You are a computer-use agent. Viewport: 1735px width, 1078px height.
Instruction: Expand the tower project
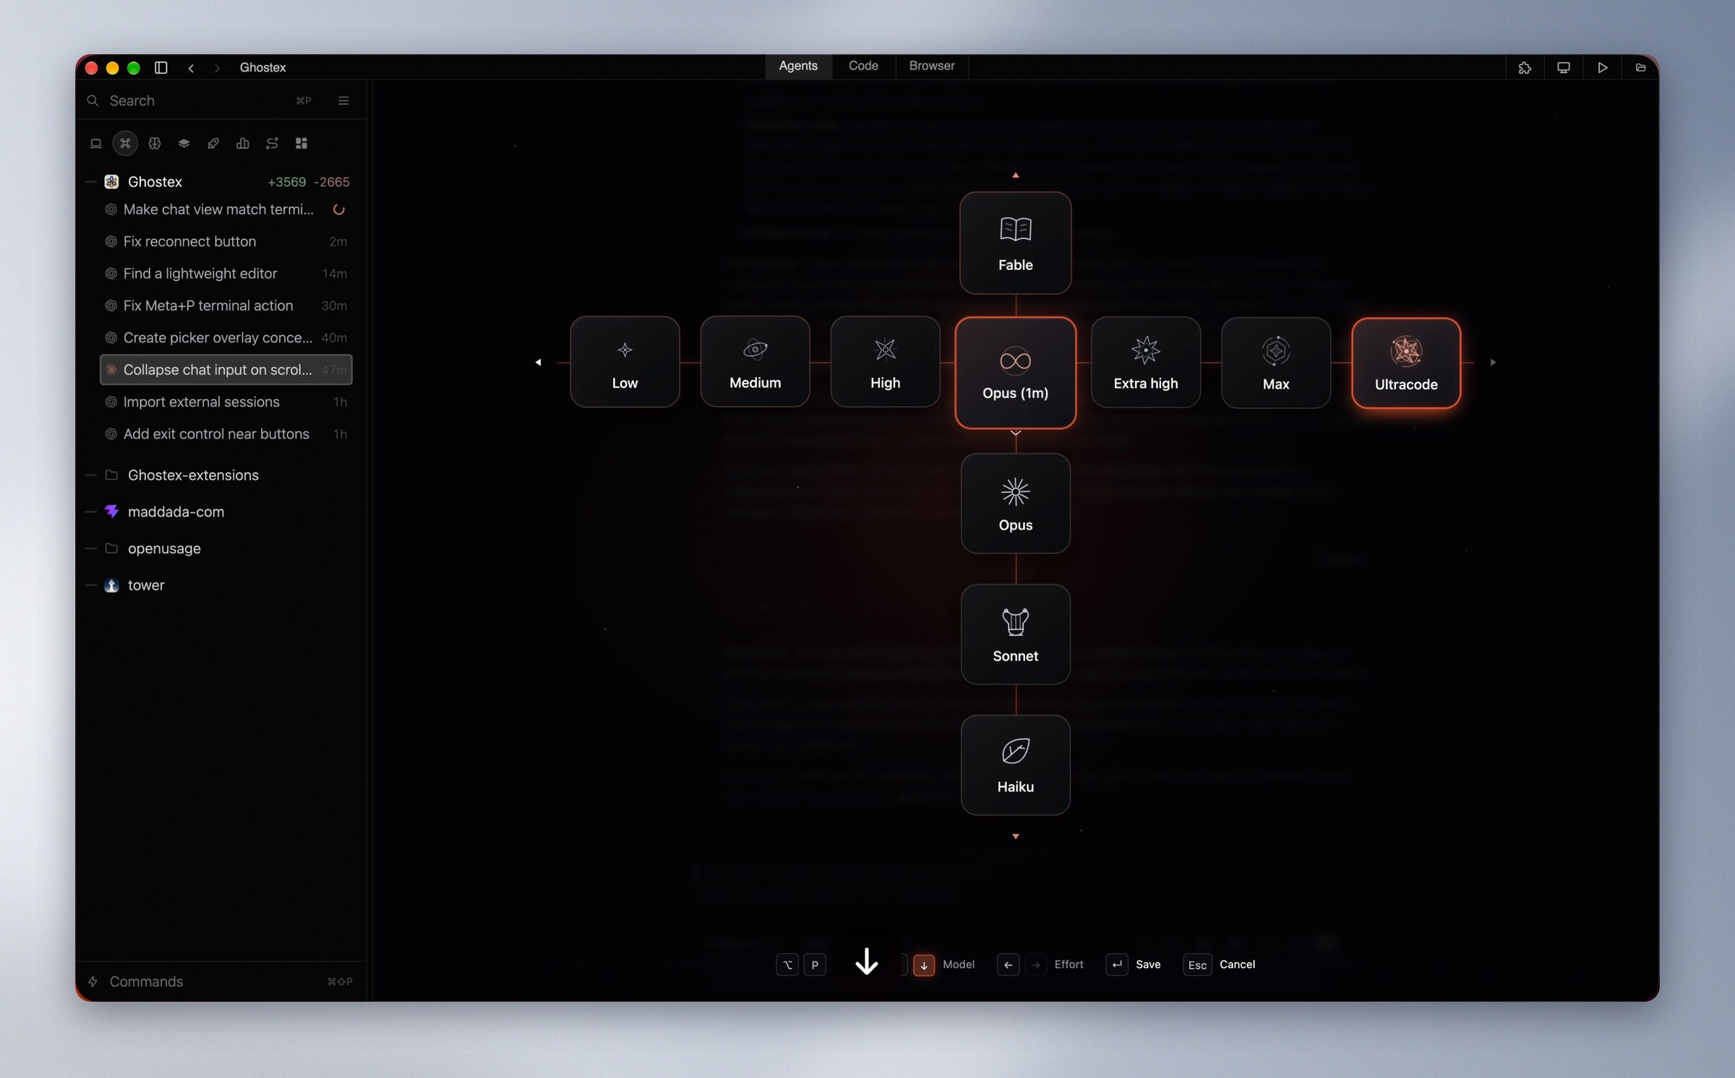tap(91, 585)
